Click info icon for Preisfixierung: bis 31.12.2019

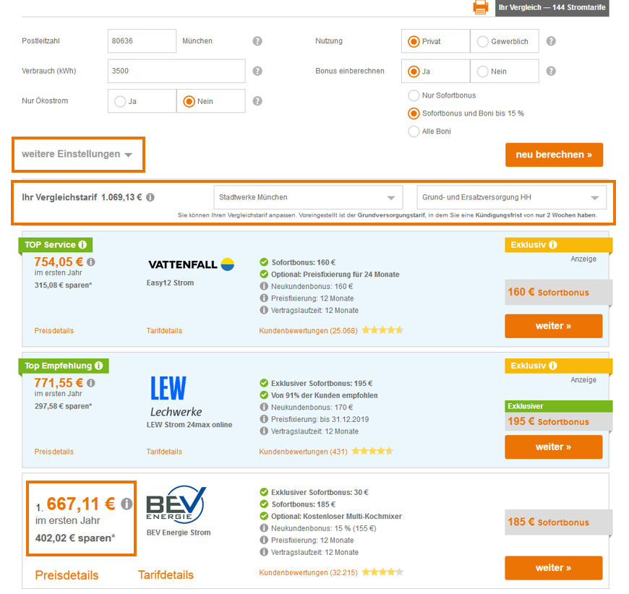[264, 420]
